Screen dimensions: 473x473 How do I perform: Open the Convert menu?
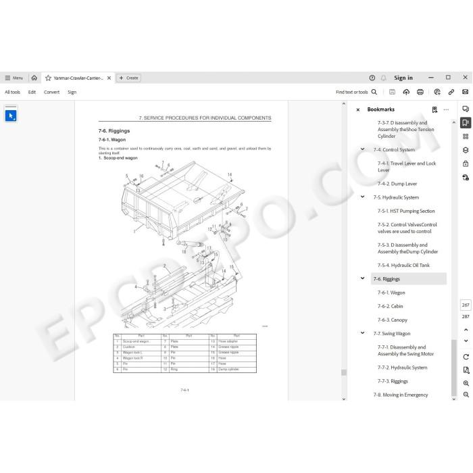click(x=51, y=92)
